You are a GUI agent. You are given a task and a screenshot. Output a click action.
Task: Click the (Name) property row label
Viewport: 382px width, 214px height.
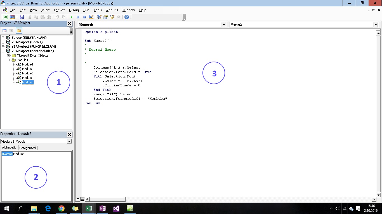coord(7,154)
